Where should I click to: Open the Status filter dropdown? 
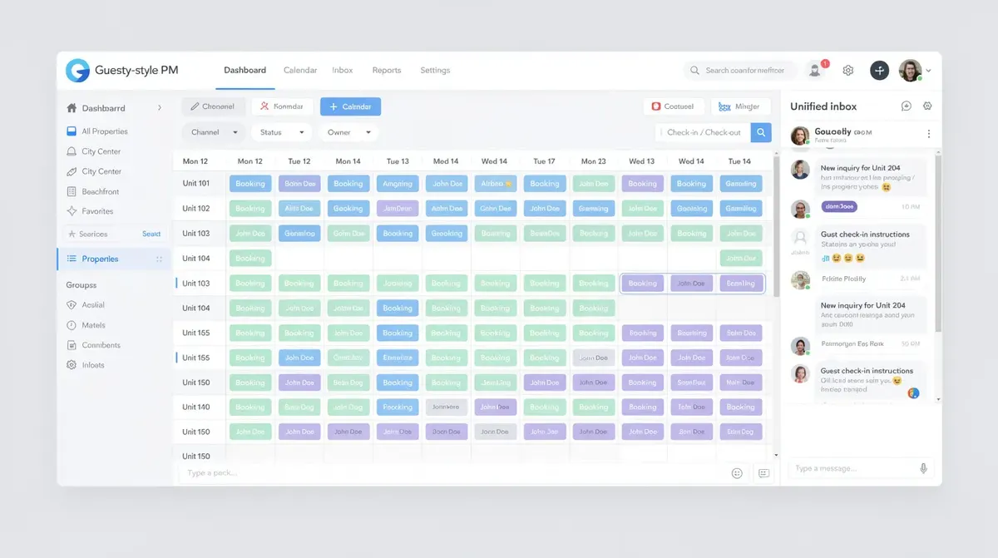(x=281, y=132)
